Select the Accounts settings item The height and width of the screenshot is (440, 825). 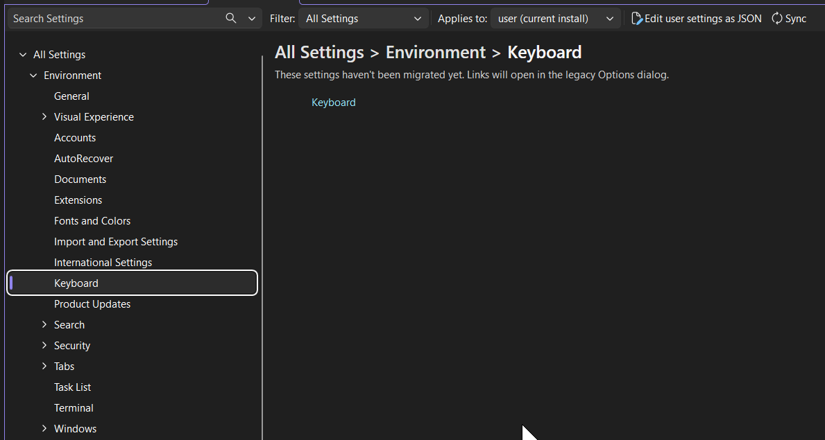(75, 138)
